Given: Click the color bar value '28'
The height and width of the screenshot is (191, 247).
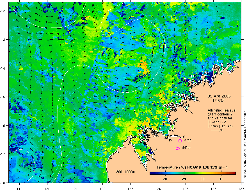Looking at the screenshot, I should coord(165,179).
